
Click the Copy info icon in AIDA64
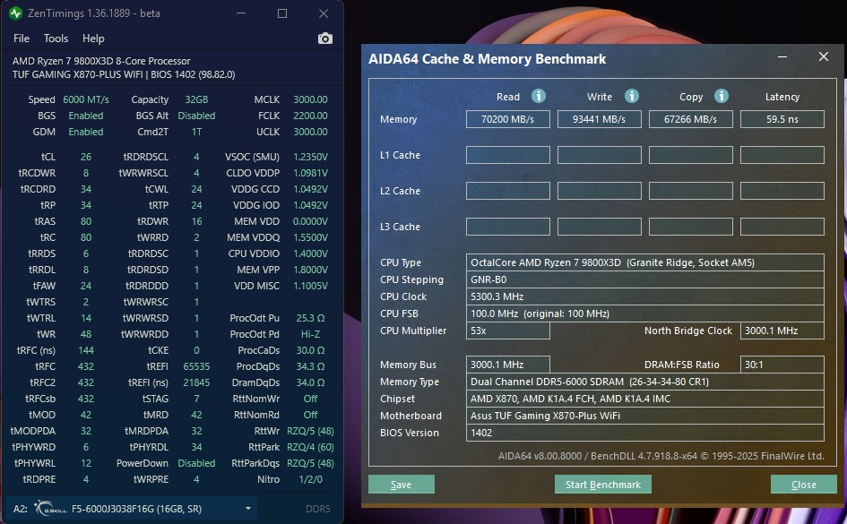click(722, 96)
